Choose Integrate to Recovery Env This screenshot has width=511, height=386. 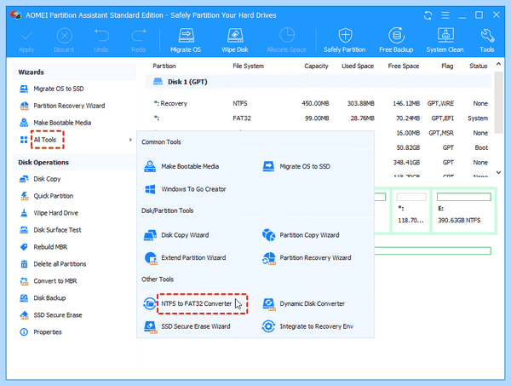pos(317,326)
